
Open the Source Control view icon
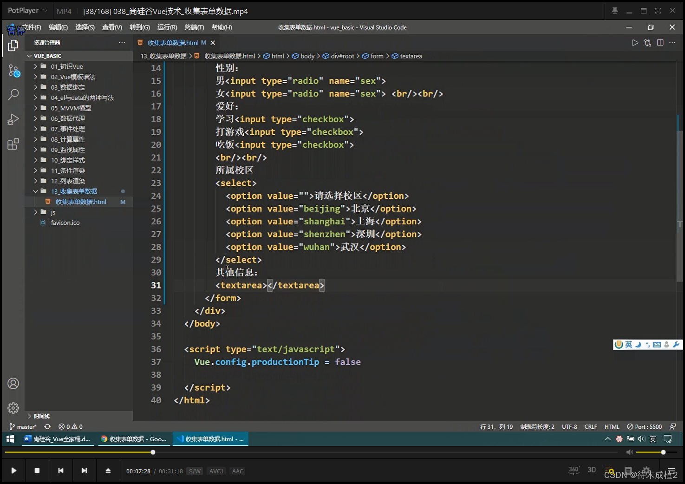coord(13,71)
